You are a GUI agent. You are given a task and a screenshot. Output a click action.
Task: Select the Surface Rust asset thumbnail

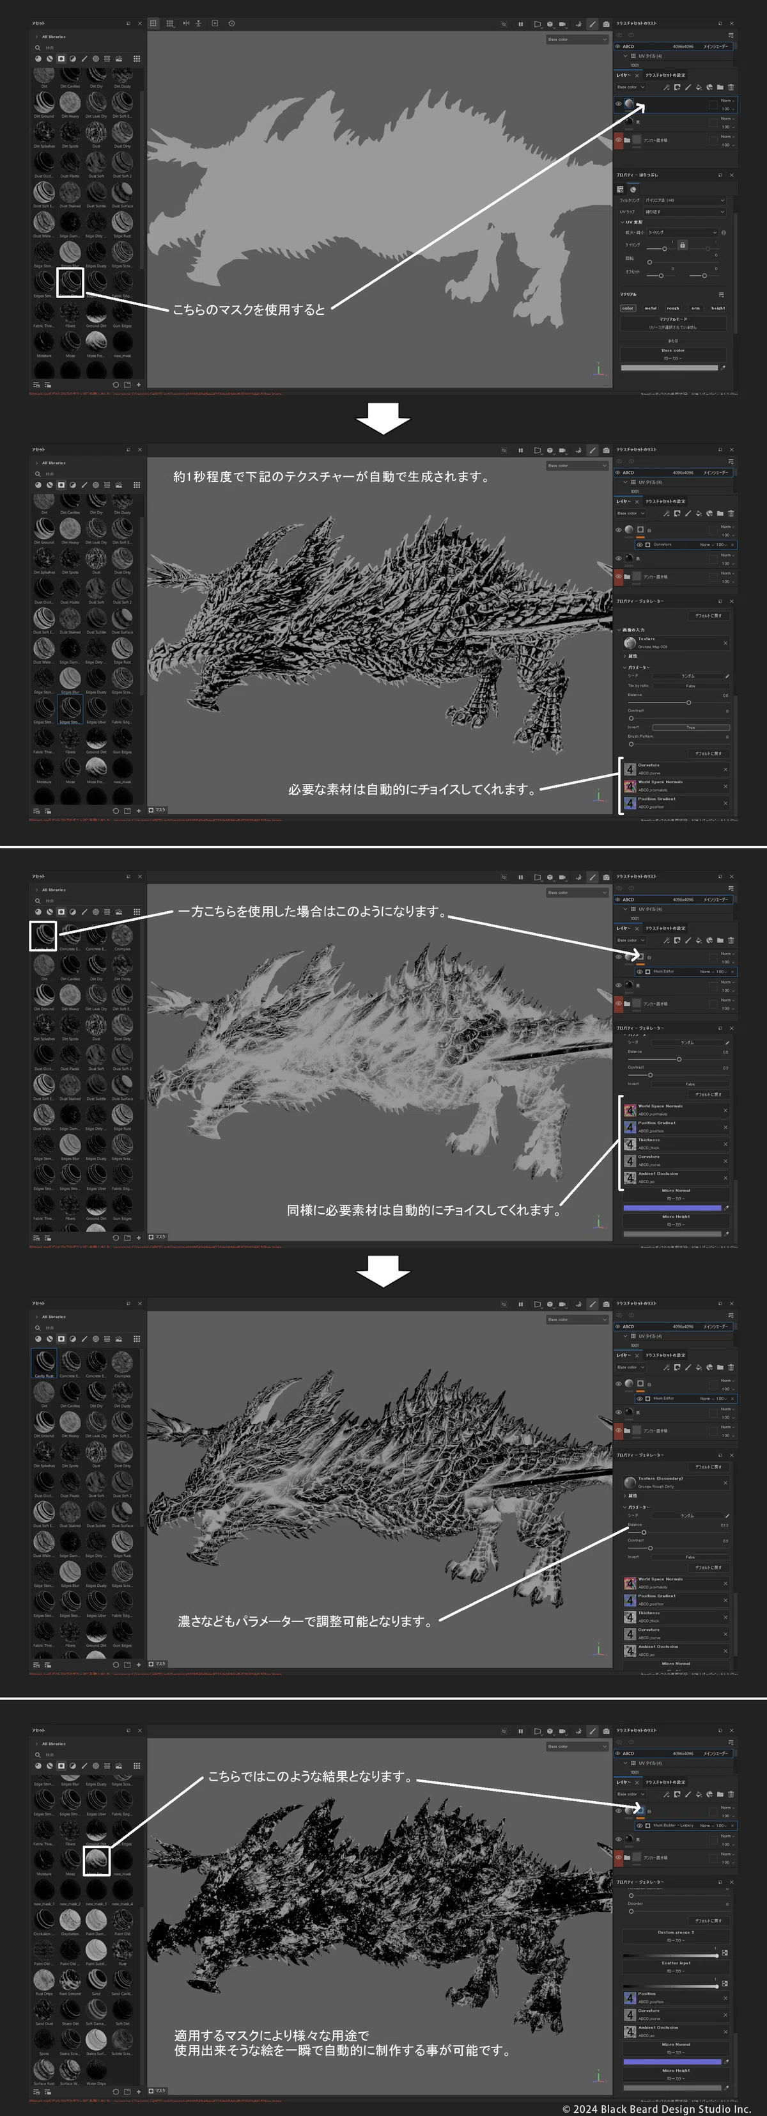(x=44, y=2070)
